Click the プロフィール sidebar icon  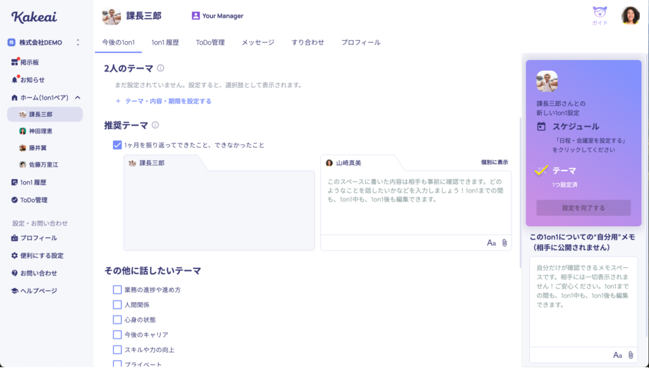(15, 238)
